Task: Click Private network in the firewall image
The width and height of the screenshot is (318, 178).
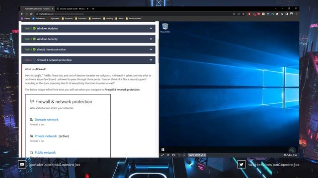Action: point(46,136)
